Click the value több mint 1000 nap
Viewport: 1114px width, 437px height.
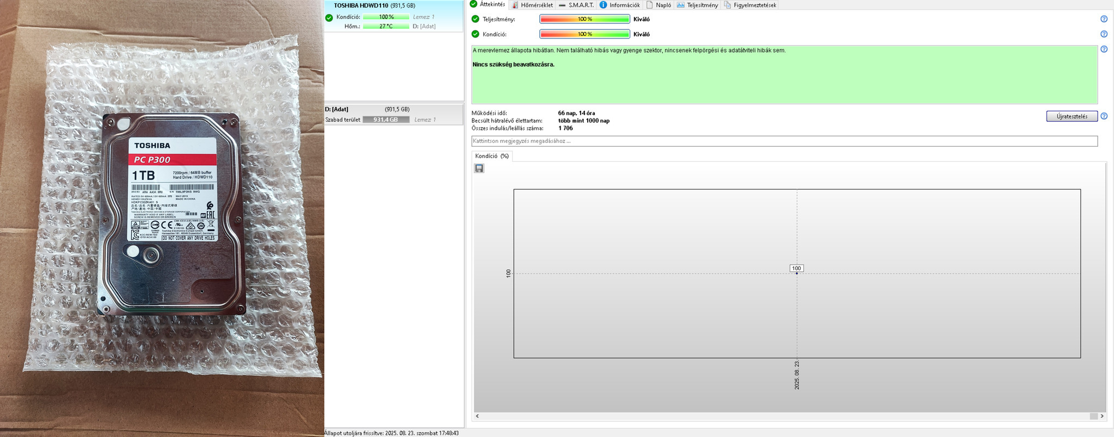583,121
